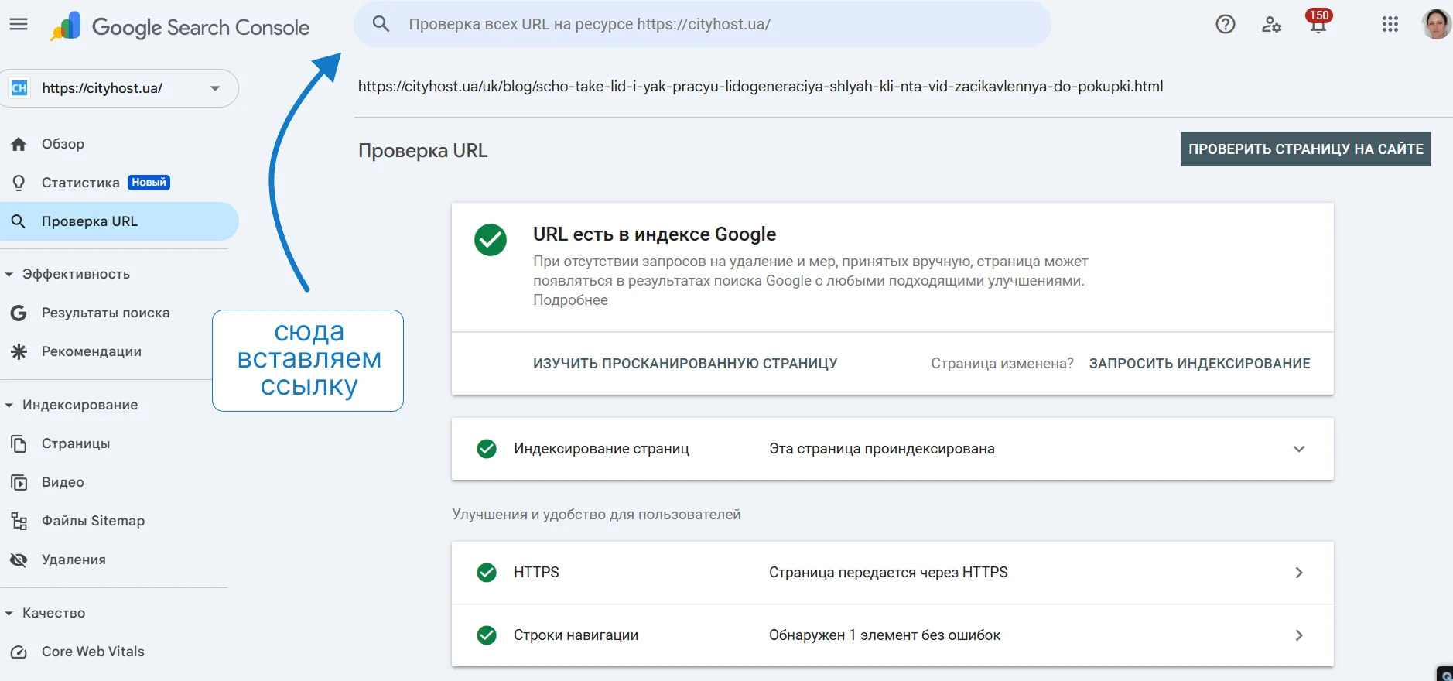Open Обзор in the sidebar

[63, 144]
